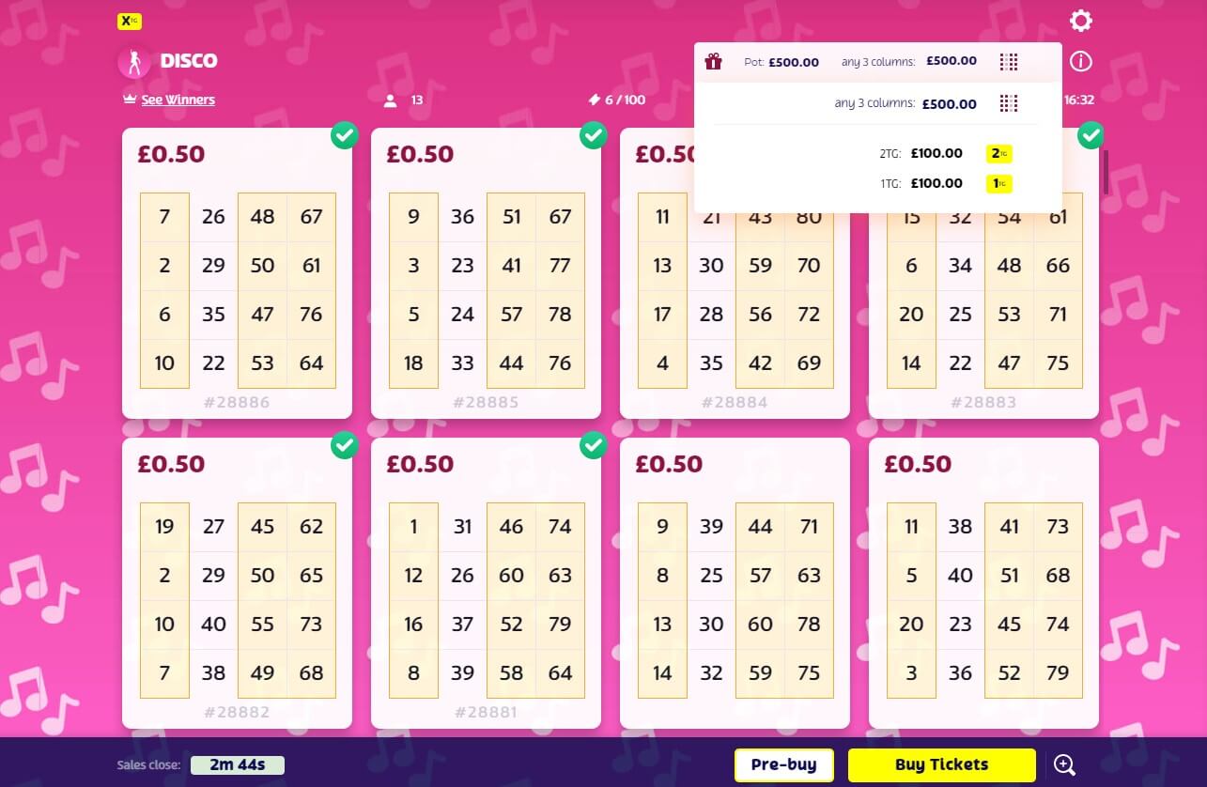
Task: Deselect ticket #28886 green checkmark
Action: (x=345, y=136)
